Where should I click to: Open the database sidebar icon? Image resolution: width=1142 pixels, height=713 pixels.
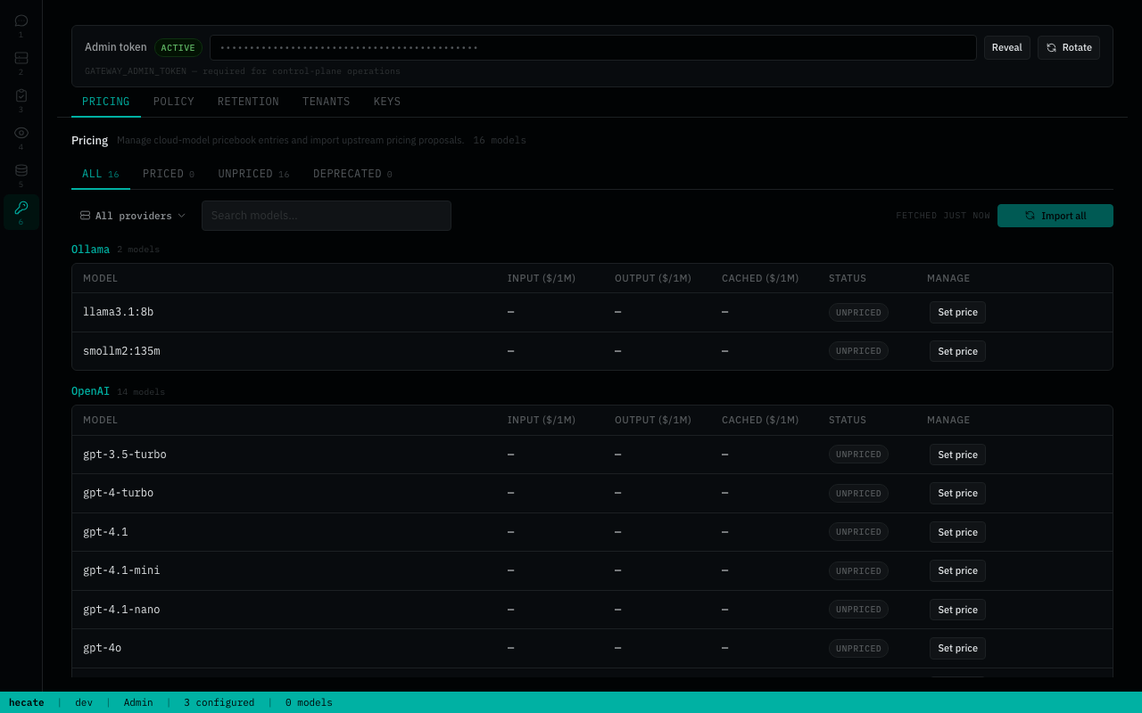pyautogui.click(x=21, y=175)
